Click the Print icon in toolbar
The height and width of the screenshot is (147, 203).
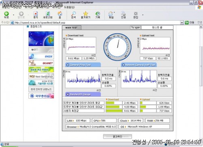click(123, 14)
